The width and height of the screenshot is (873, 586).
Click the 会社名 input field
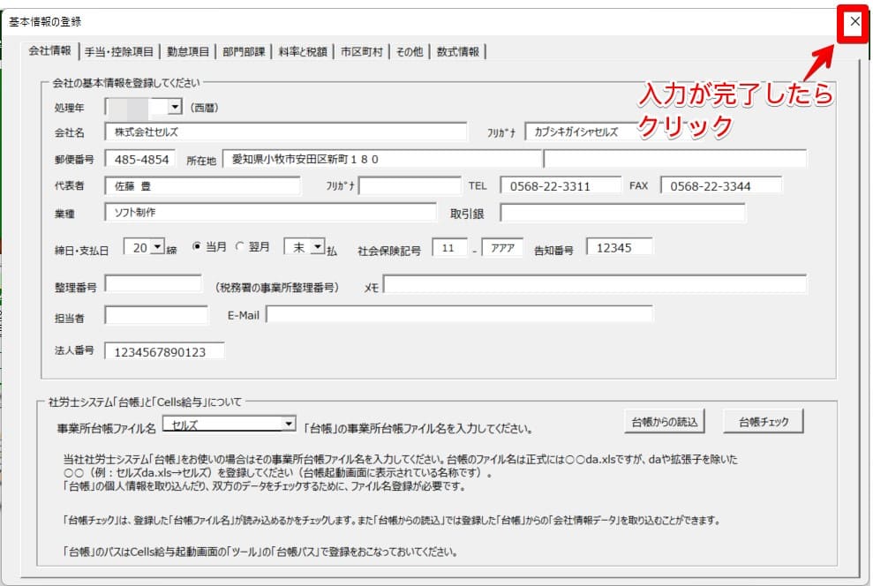pyautogui.click(x=285, y=131)
